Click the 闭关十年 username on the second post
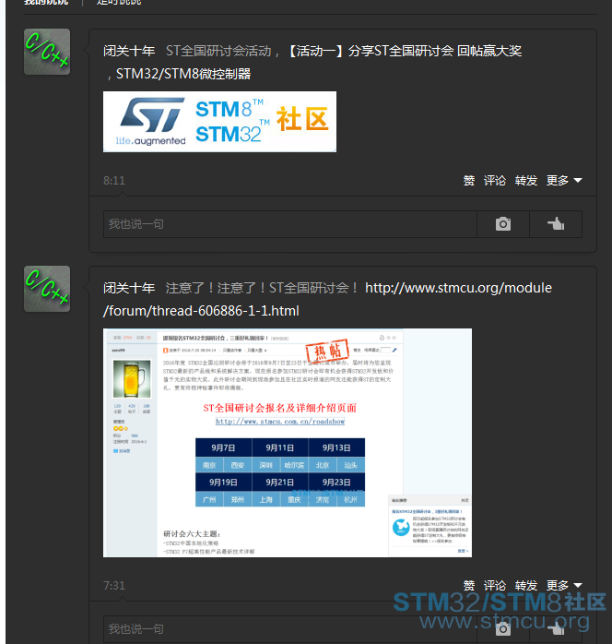 pos(129,288)
